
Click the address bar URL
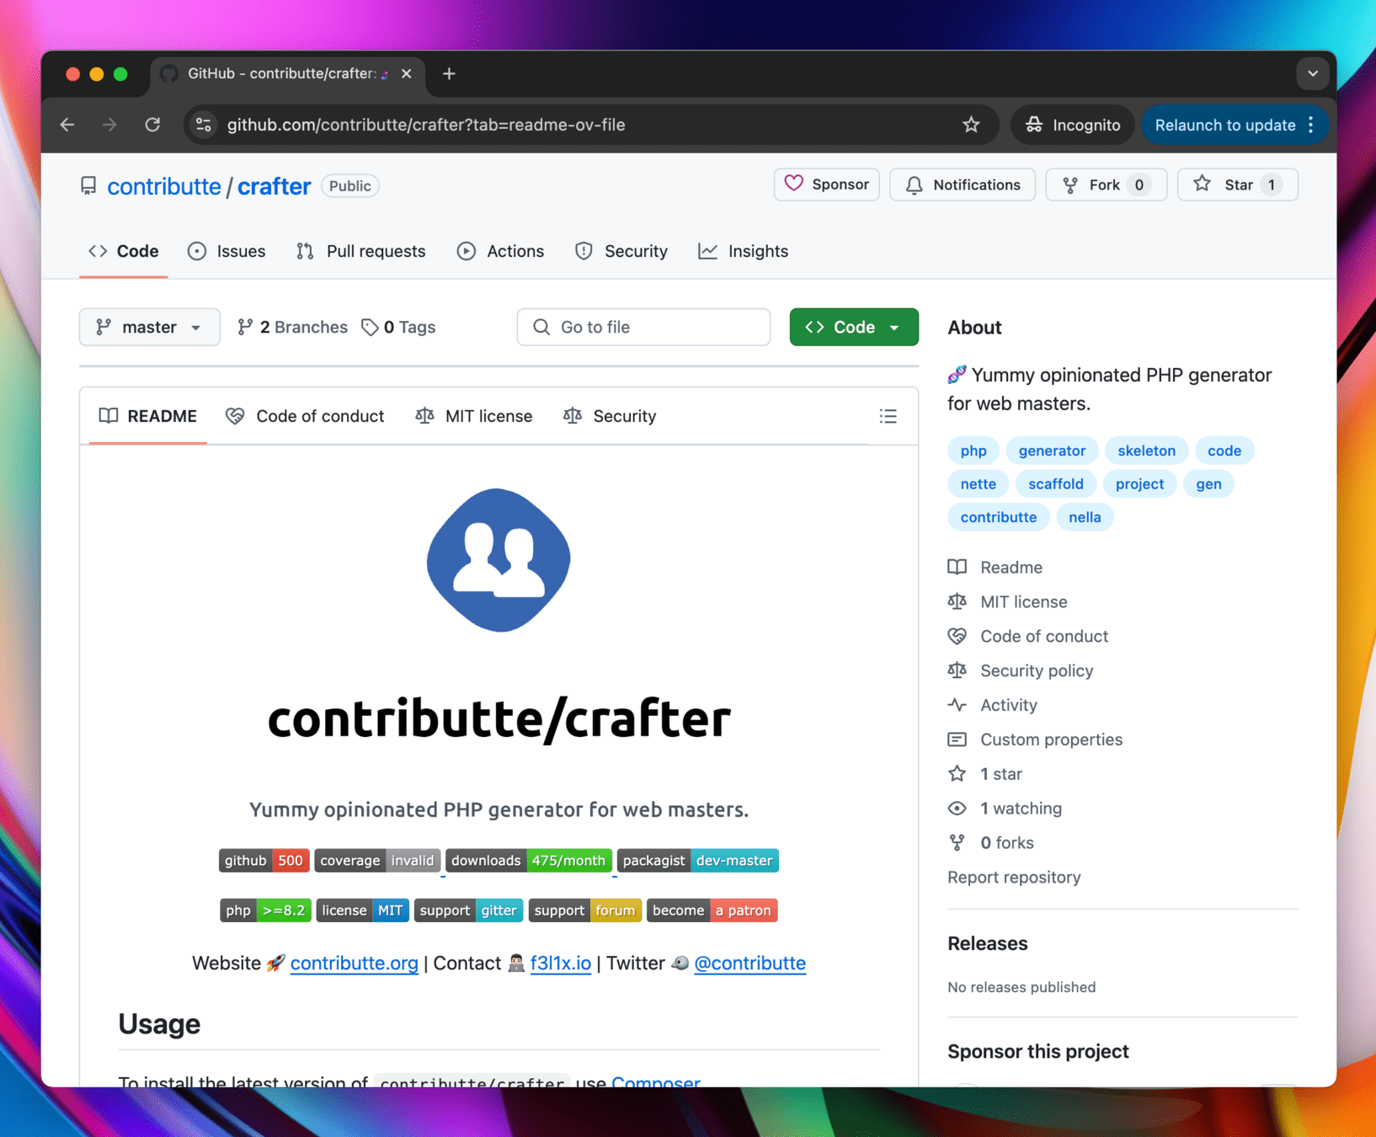426,125
